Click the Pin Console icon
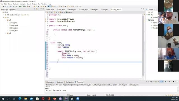Image resolution: width=179 pixels, height=101 pixels. click(x=165, y=82)
